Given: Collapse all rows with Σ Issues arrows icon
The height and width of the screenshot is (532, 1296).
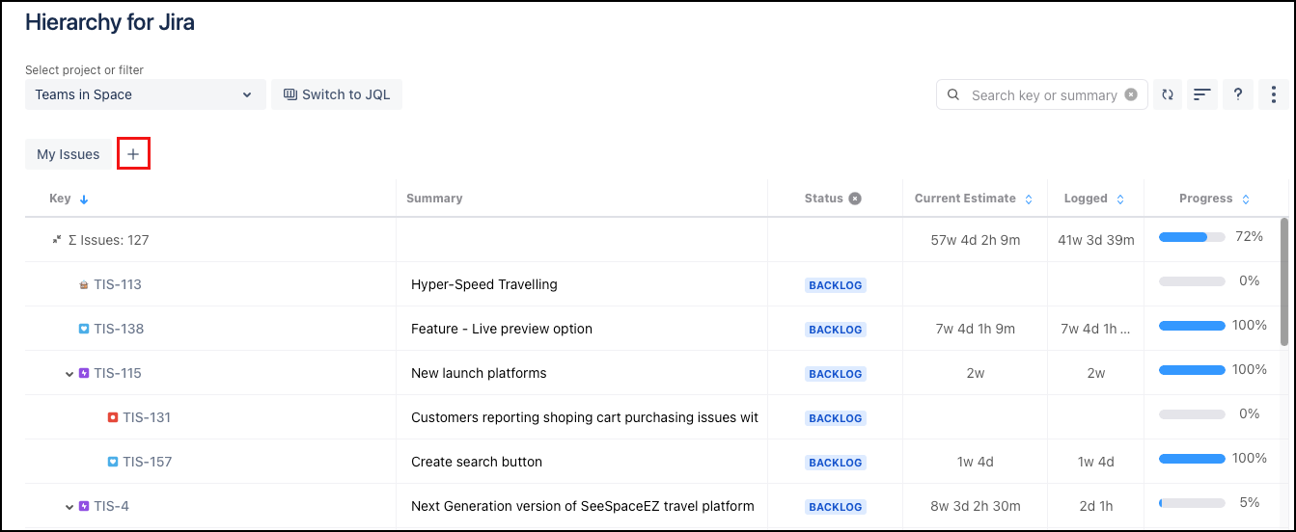Looking at the screenshot, I should click(57, 240).
